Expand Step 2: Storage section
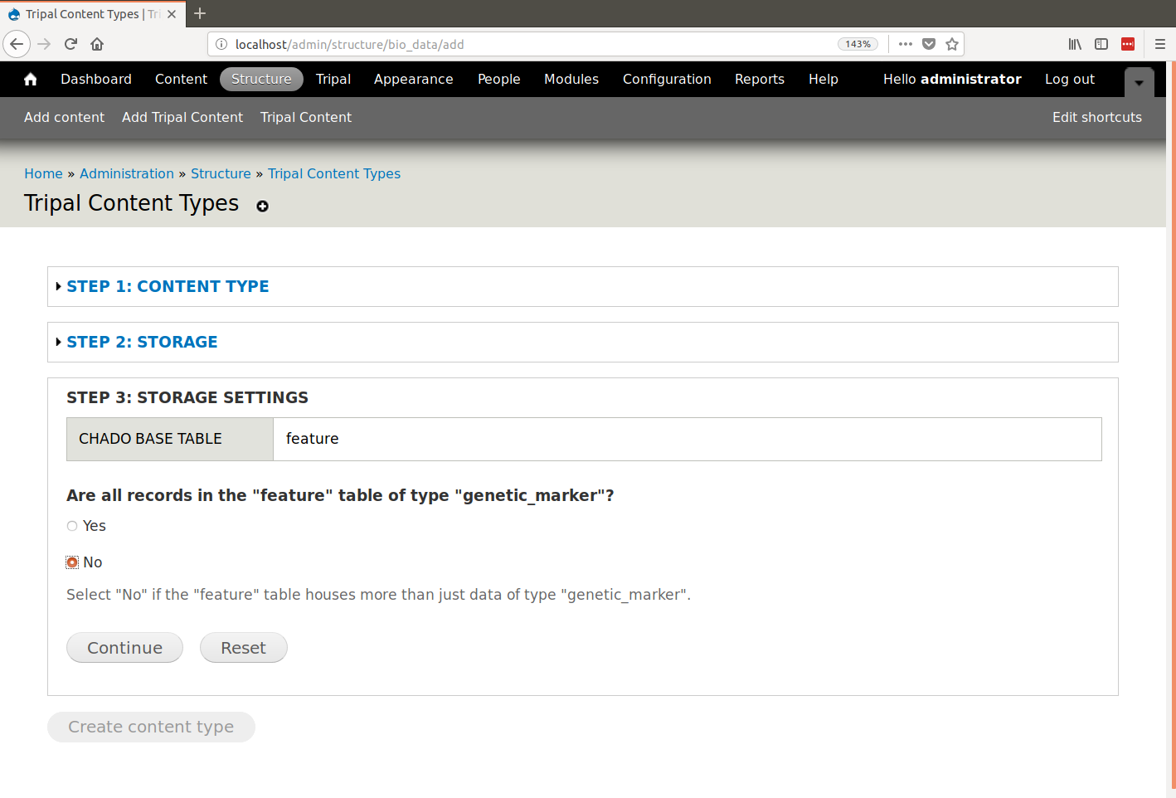 [x=142, y=342]
